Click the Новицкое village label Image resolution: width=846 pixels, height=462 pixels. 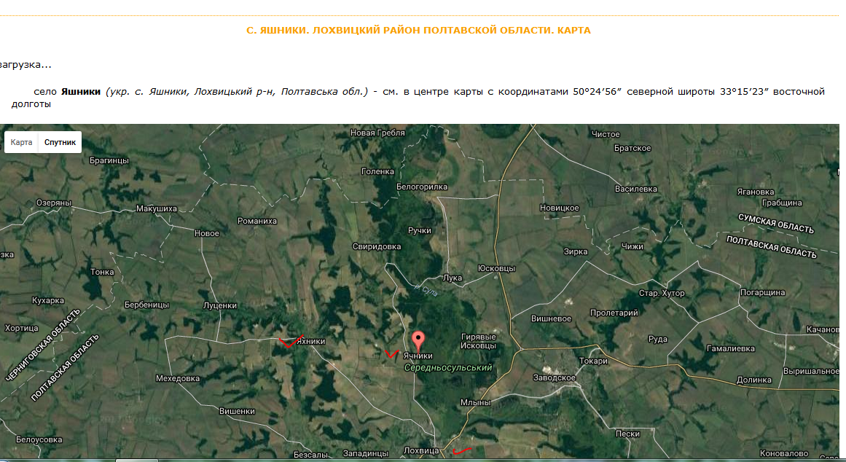point(559,208)
